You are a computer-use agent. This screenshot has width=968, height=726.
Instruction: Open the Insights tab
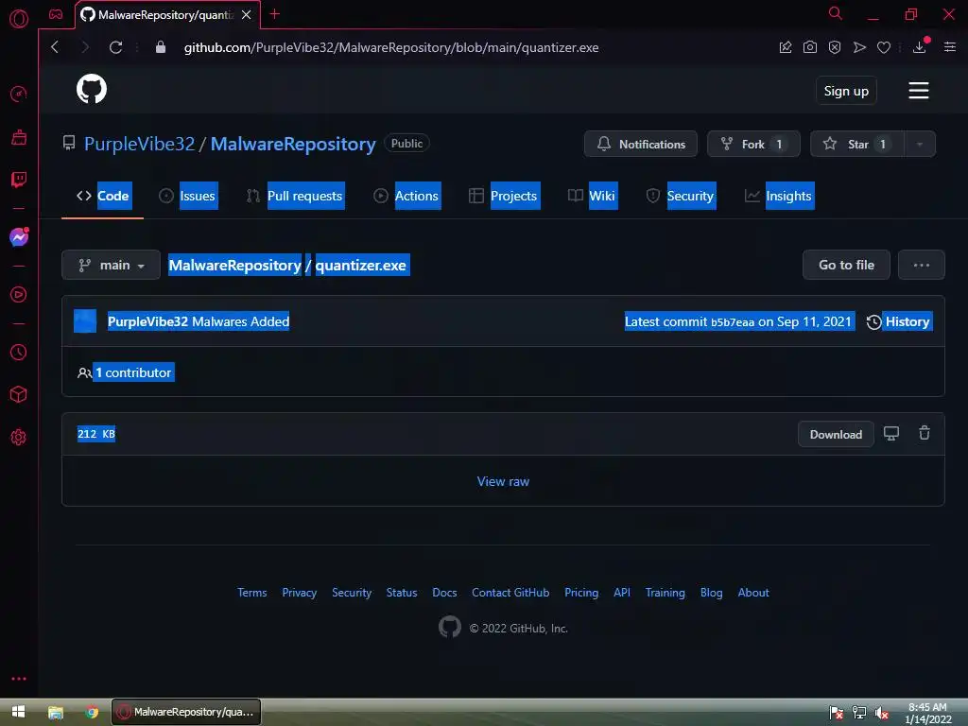click(x=779, y=196)
